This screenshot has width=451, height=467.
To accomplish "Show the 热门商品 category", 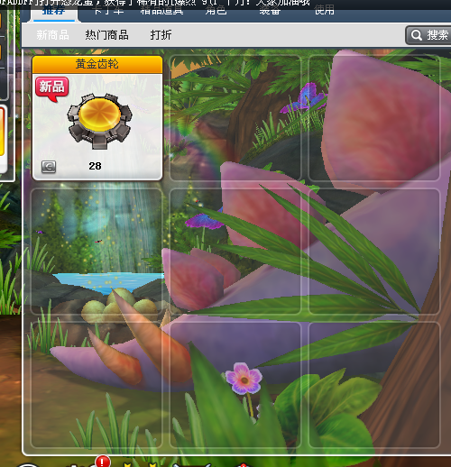I will (x=106, y=35).
